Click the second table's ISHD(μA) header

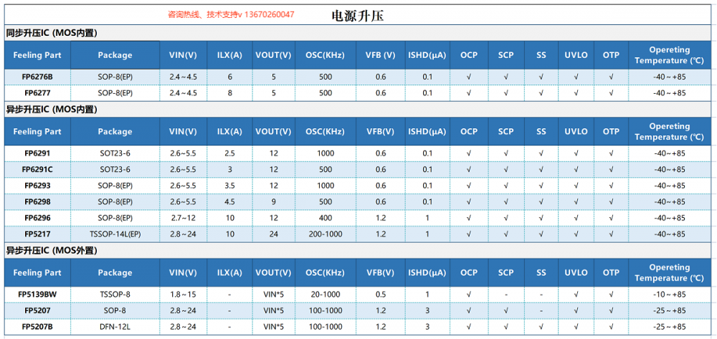tap(427, 132)
